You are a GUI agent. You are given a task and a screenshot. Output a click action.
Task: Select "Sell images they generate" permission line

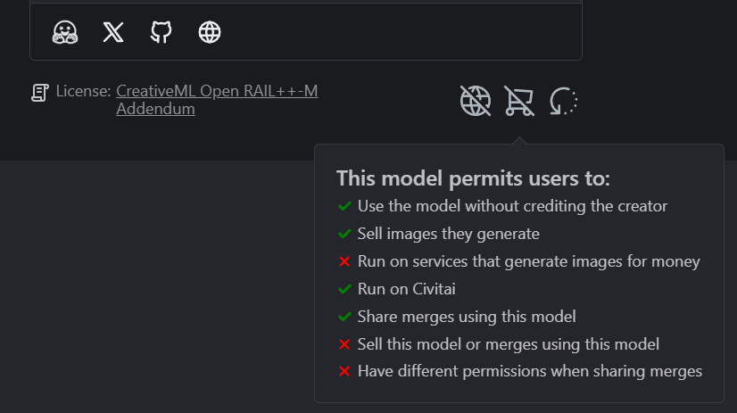tap(448, 234)
